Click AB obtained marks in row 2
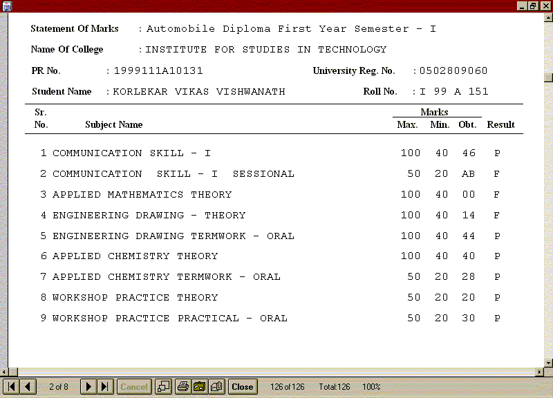Screen dimensions: 553x398 (x=469, y=174)
